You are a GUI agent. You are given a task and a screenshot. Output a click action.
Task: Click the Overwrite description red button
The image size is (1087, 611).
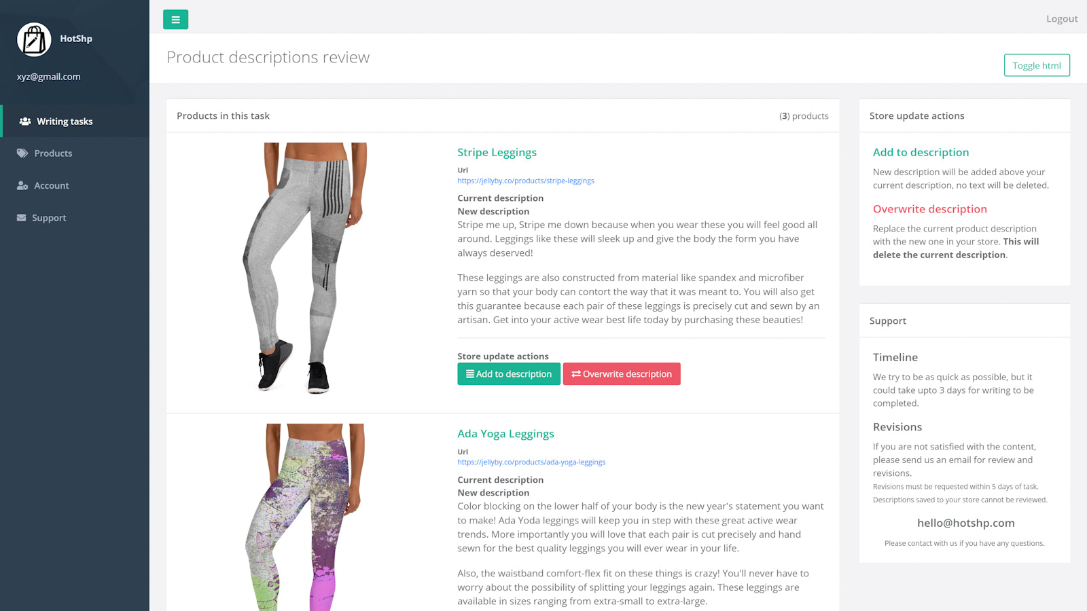(622, 374)
